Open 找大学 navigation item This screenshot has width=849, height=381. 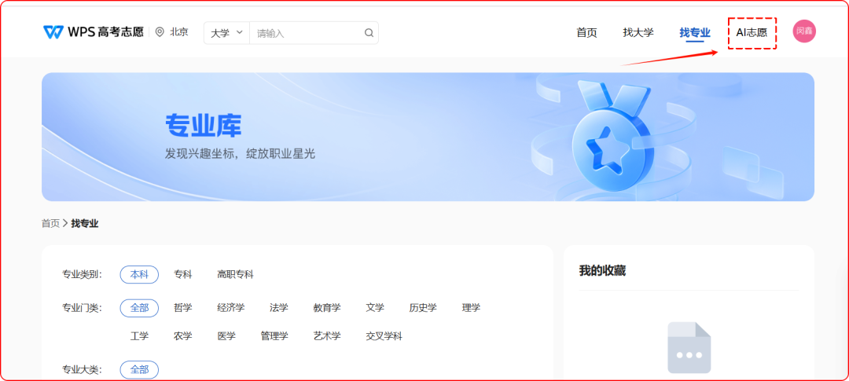tap(638, 32)
